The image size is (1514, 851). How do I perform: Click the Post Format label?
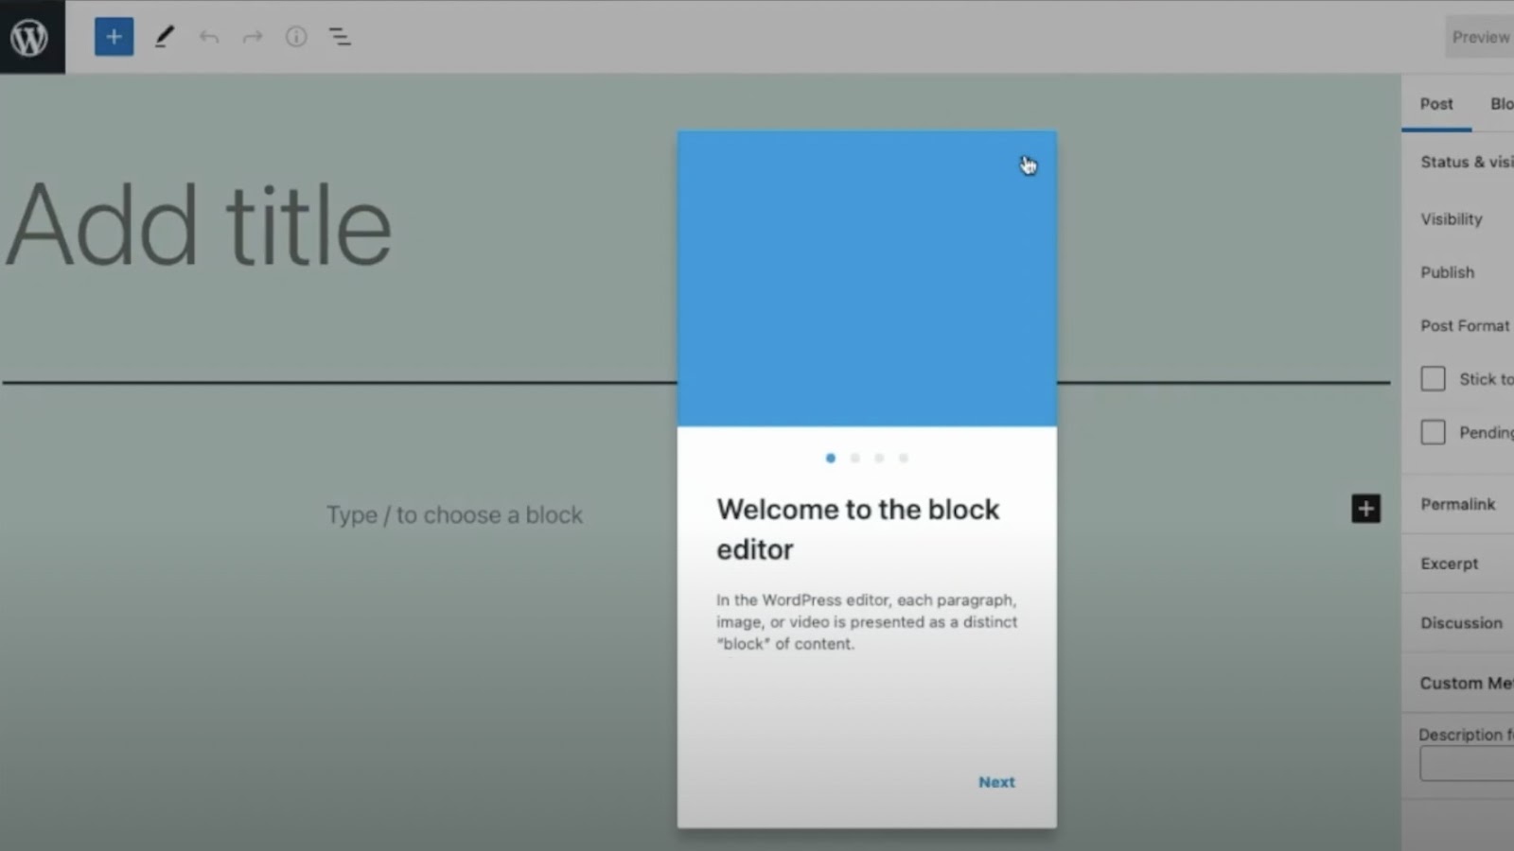(x=1465, y=325)
